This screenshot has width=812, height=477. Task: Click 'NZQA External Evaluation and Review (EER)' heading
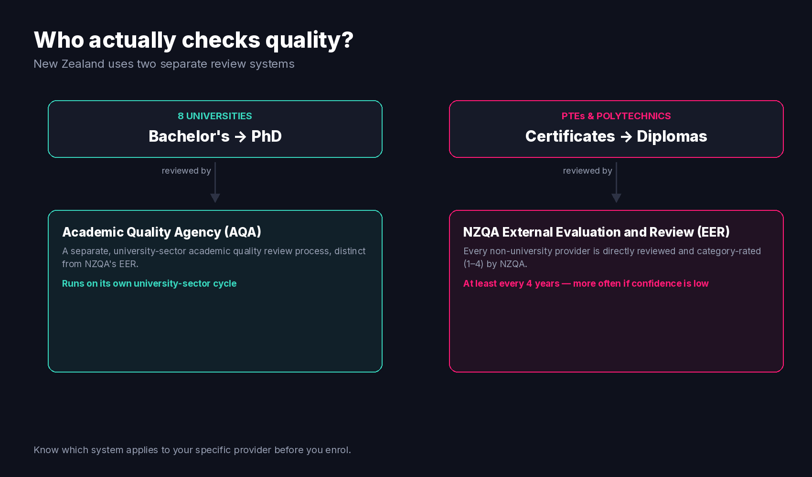coord(597,232)
